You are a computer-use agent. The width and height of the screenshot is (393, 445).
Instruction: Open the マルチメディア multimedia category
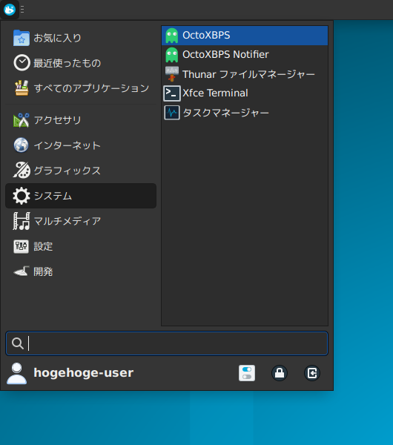tap(81, 221)
